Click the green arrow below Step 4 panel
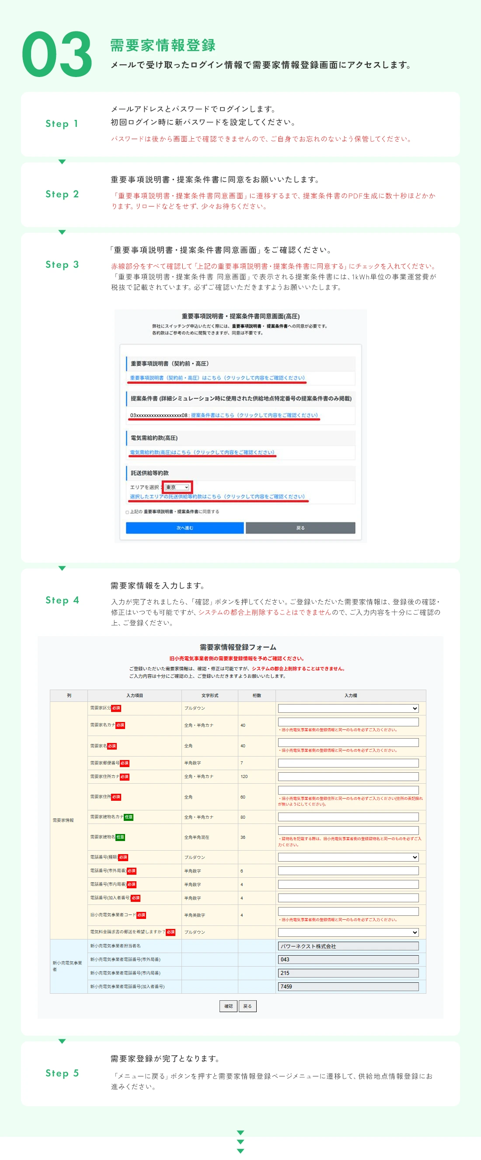 62,1041
